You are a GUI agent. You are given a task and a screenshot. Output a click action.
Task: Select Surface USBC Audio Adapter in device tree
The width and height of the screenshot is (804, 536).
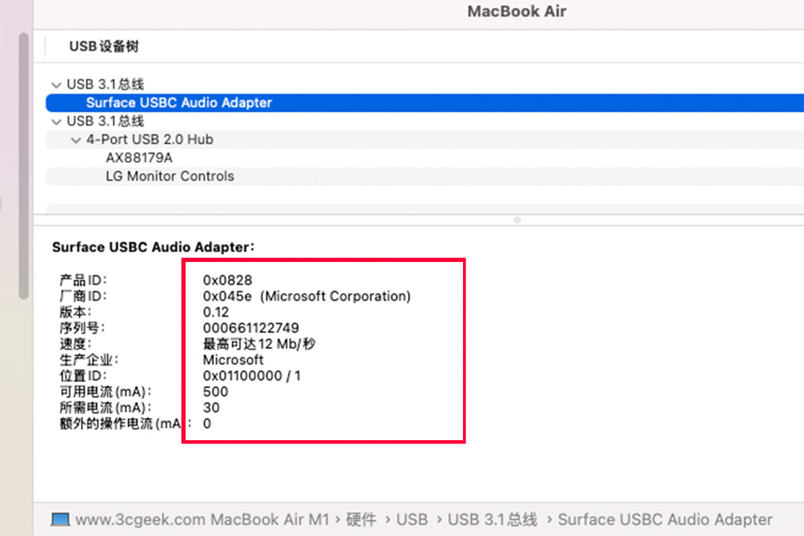pyautogui.click(x=425, y=103)
